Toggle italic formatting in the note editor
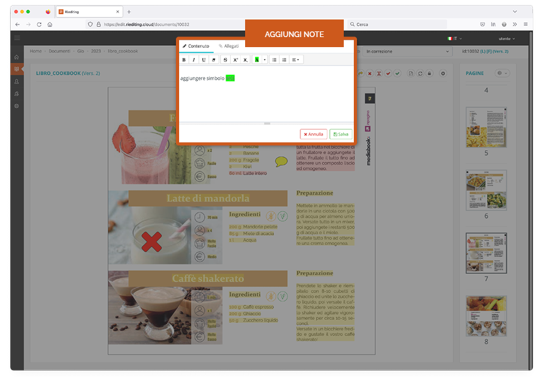 point(194,60)
